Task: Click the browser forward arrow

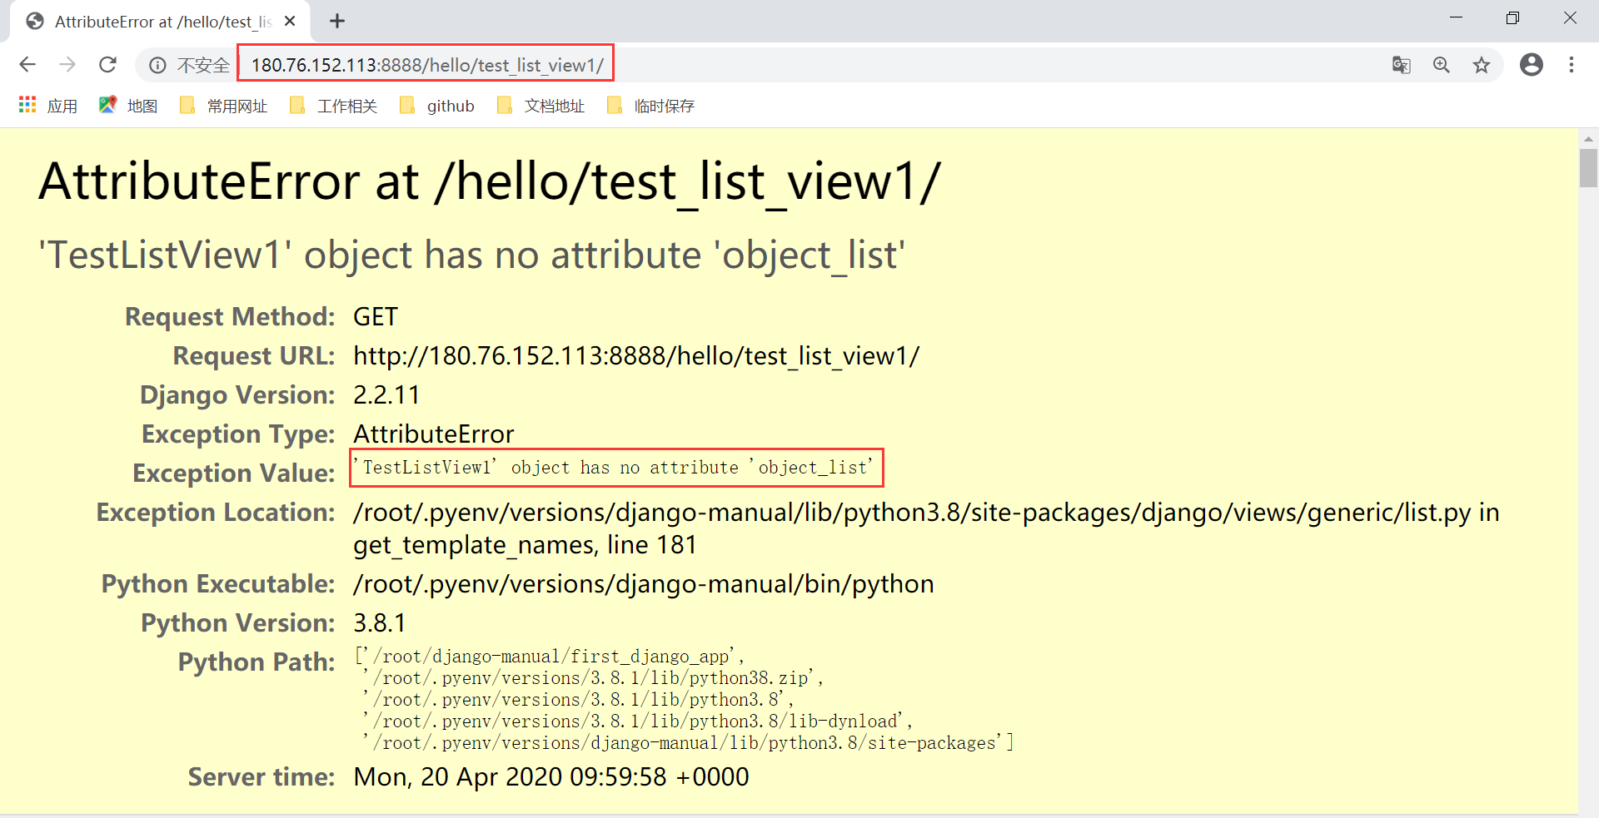Action: 67,65
